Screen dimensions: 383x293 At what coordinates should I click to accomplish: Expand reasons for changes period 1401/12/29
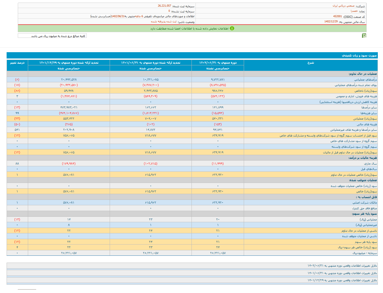(342, 280)
